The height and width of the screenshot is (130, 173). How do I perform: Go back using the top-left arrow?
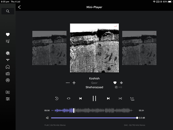tap(19, 7)
